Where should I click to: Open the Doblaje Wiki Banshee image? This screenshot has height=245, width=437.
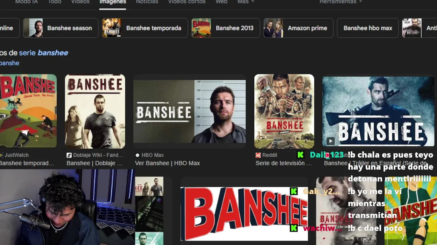point(95,111)
